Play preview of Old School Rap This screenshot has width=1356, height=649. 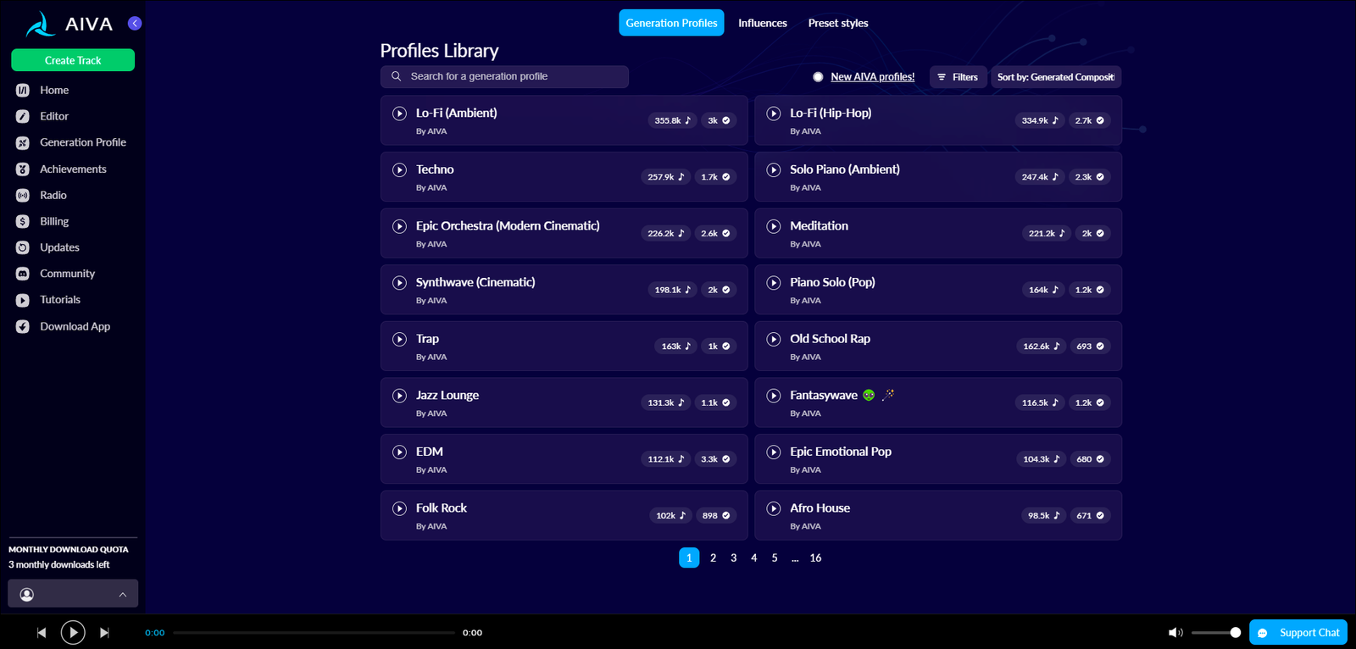pos(774,339)
